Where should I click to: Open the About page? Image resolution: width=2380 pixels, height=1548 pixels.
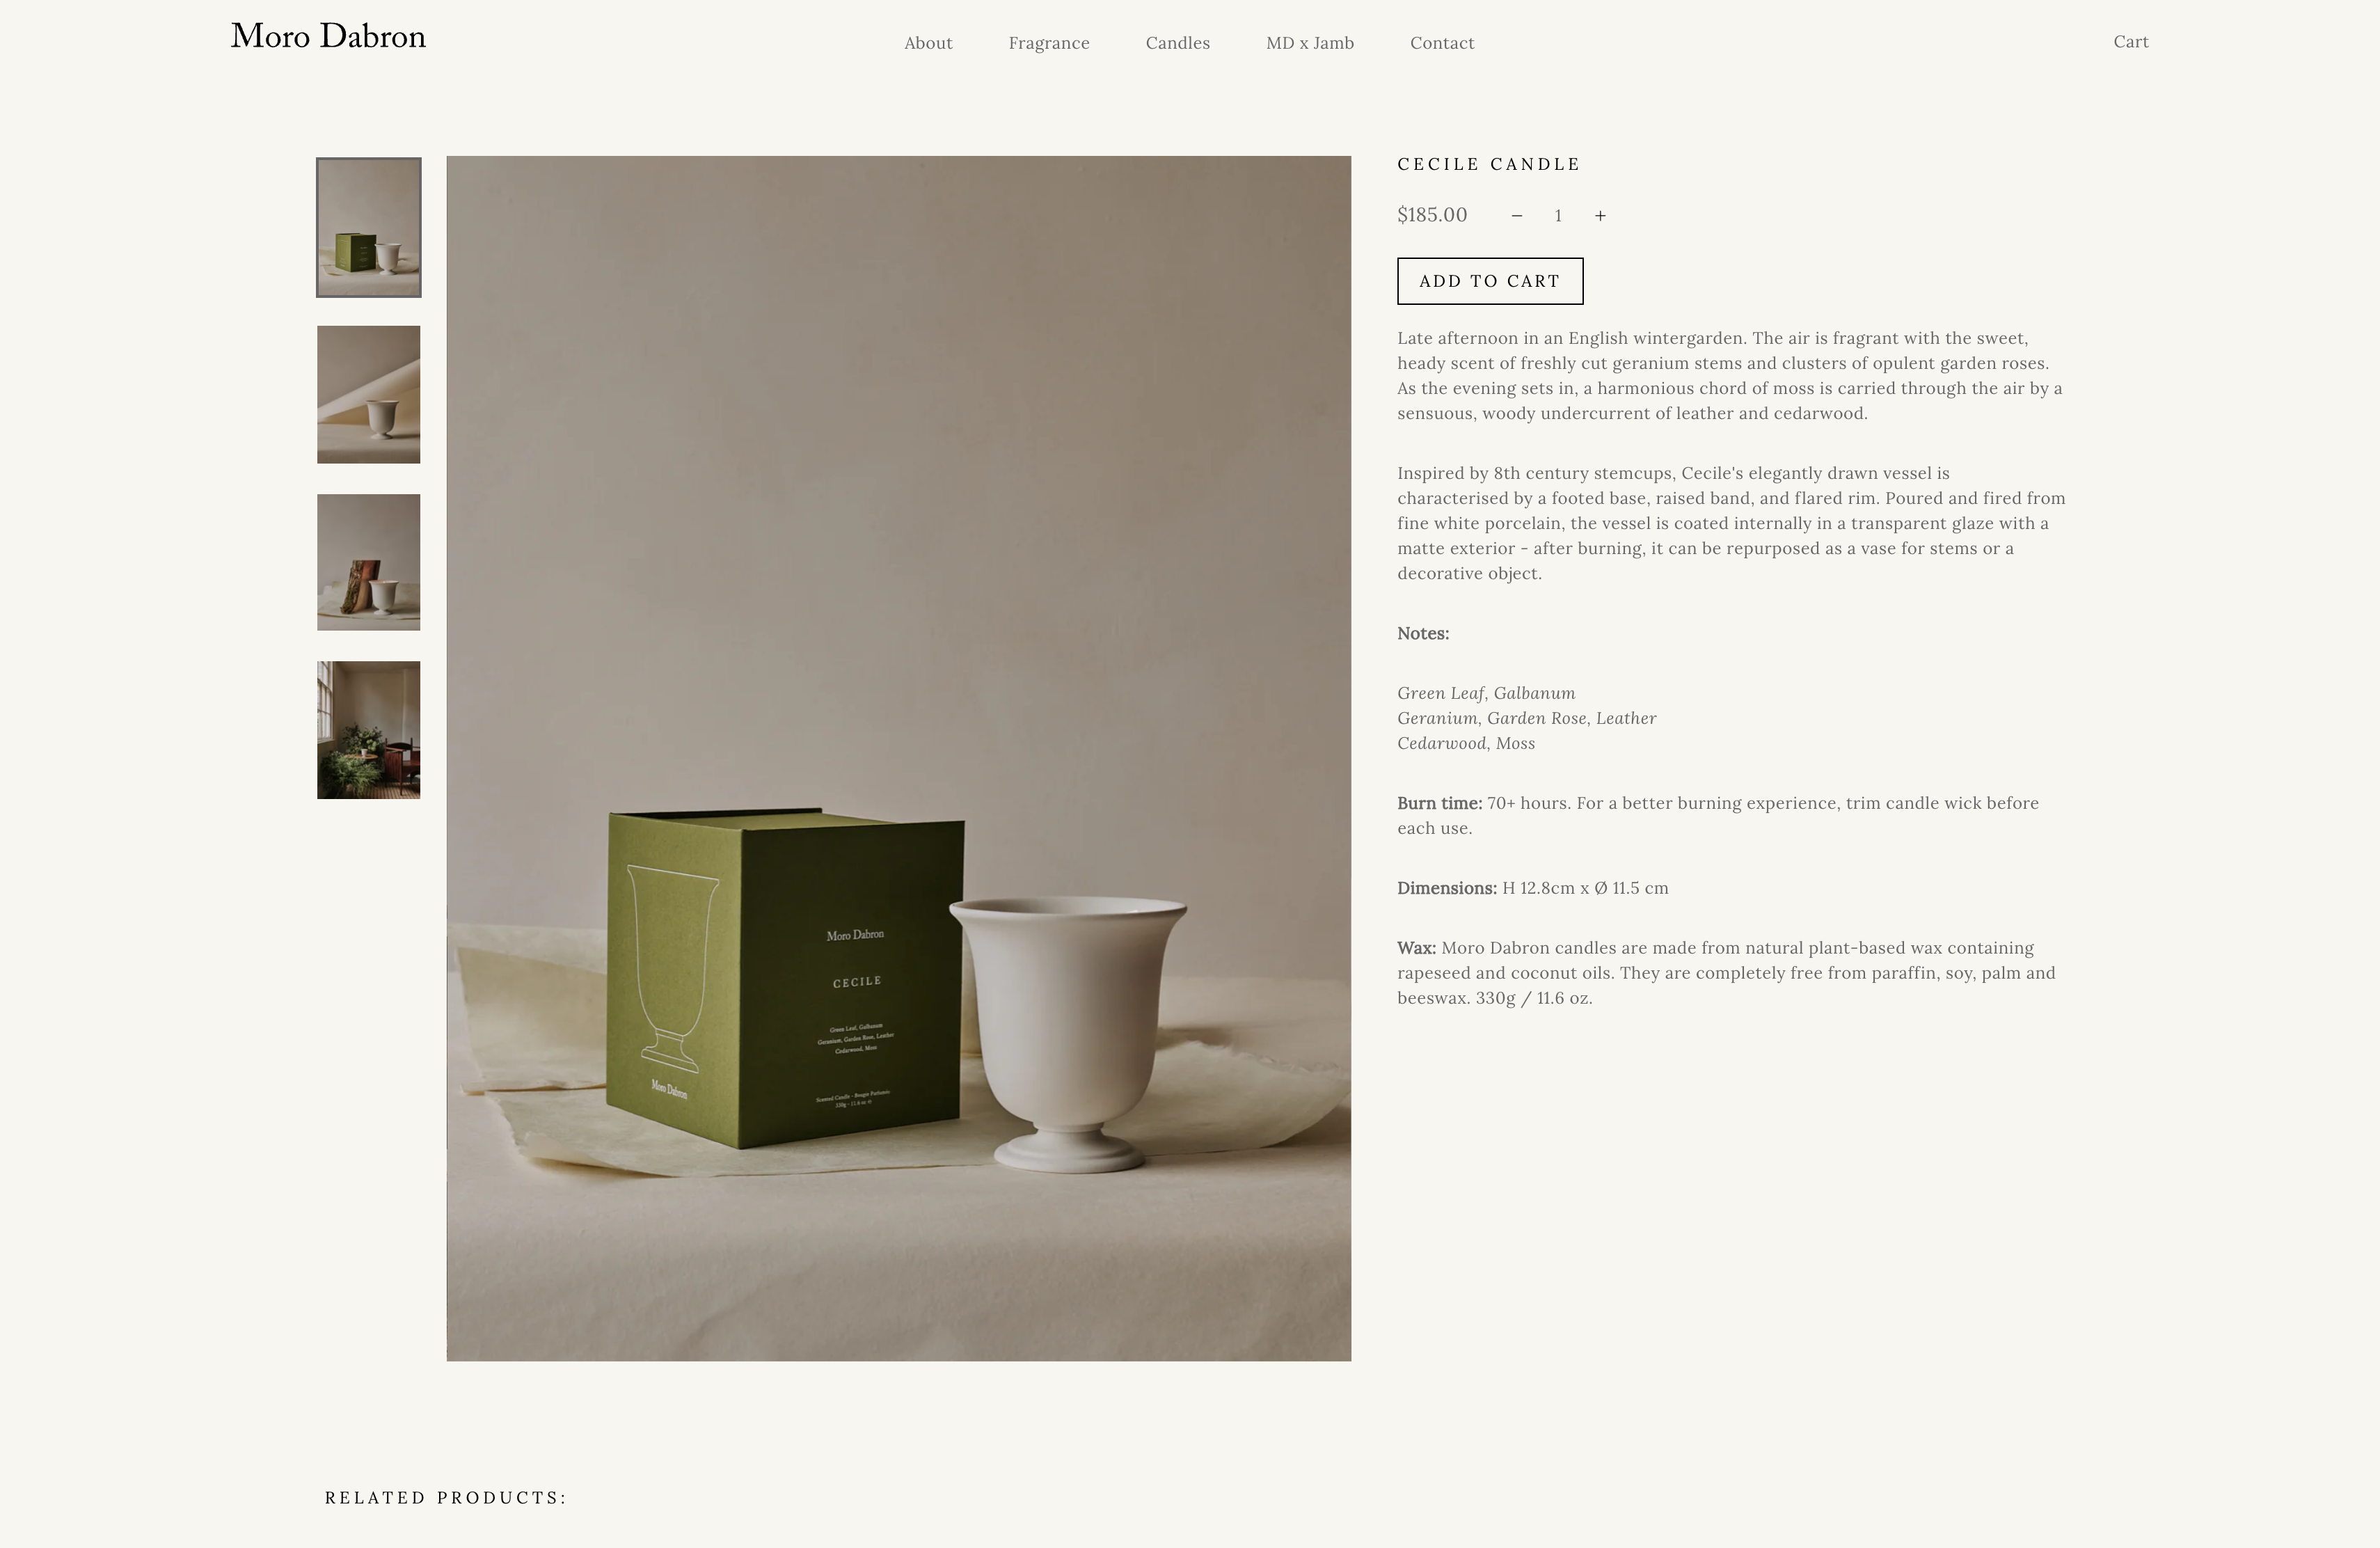(928, 43)
